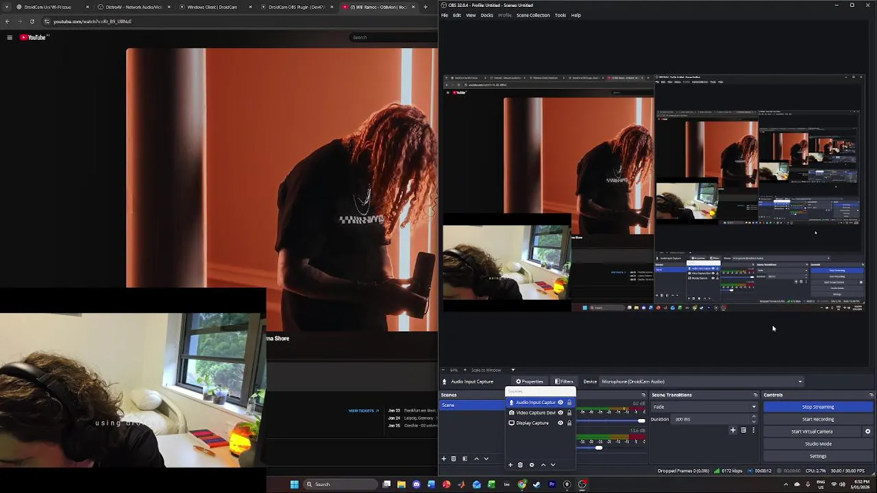Hide the Audio Input Capture source
This screenshot has height=493, width=877.
(560, 403)
